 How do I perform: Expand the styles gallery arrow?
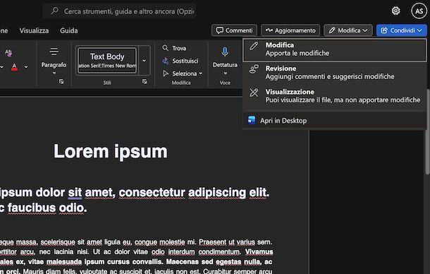pyautogui.click(x=145, y=61)
